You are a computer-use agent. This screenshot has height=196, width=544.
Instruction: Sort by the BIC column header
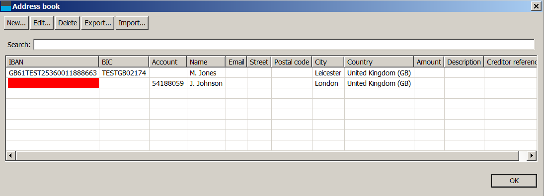tap(124, 62)
